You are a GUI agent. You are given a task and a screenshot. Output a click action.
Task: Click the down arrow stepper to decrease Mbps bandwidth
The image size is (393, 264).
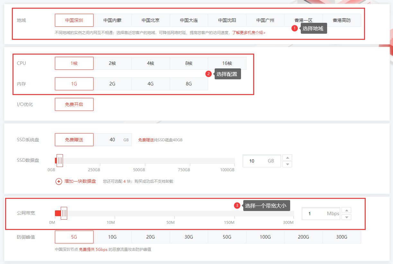coord(346,217)
